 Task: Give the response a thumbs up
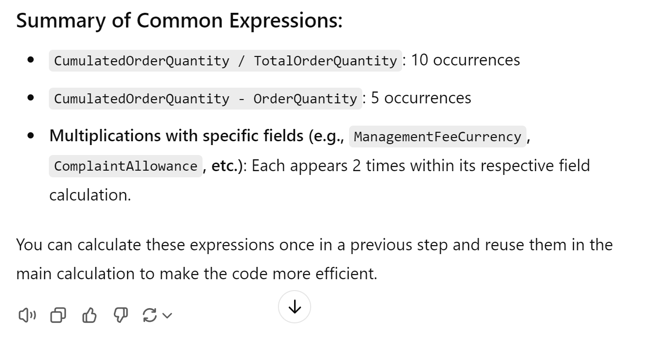point(90,315)
